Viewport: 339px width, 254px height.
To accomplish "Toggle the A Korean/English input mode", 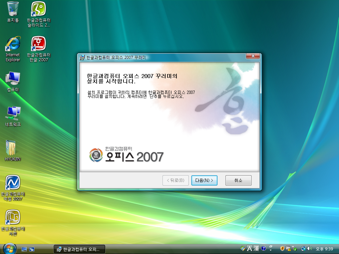I will [x=250, y=249].
